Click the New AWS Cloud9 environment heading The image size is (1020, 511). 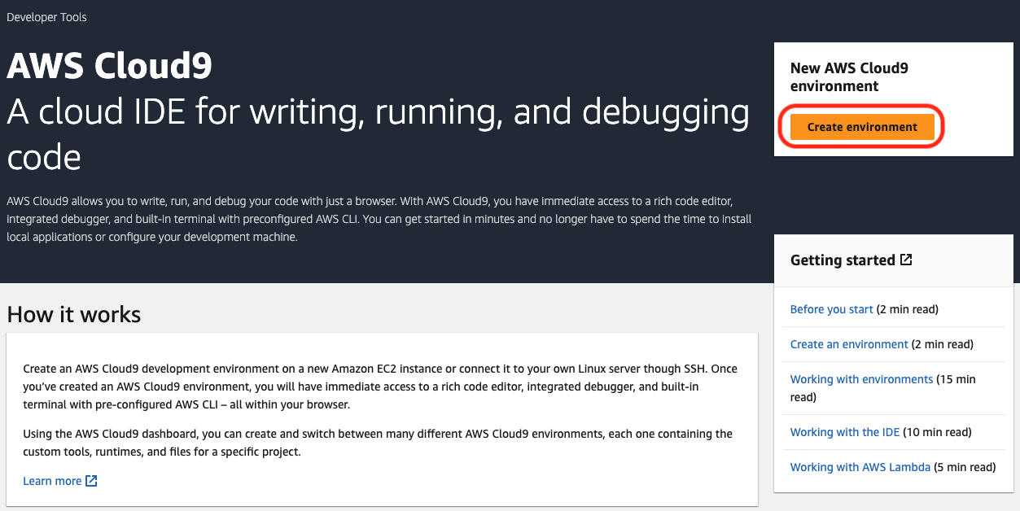tap(849, 77)
